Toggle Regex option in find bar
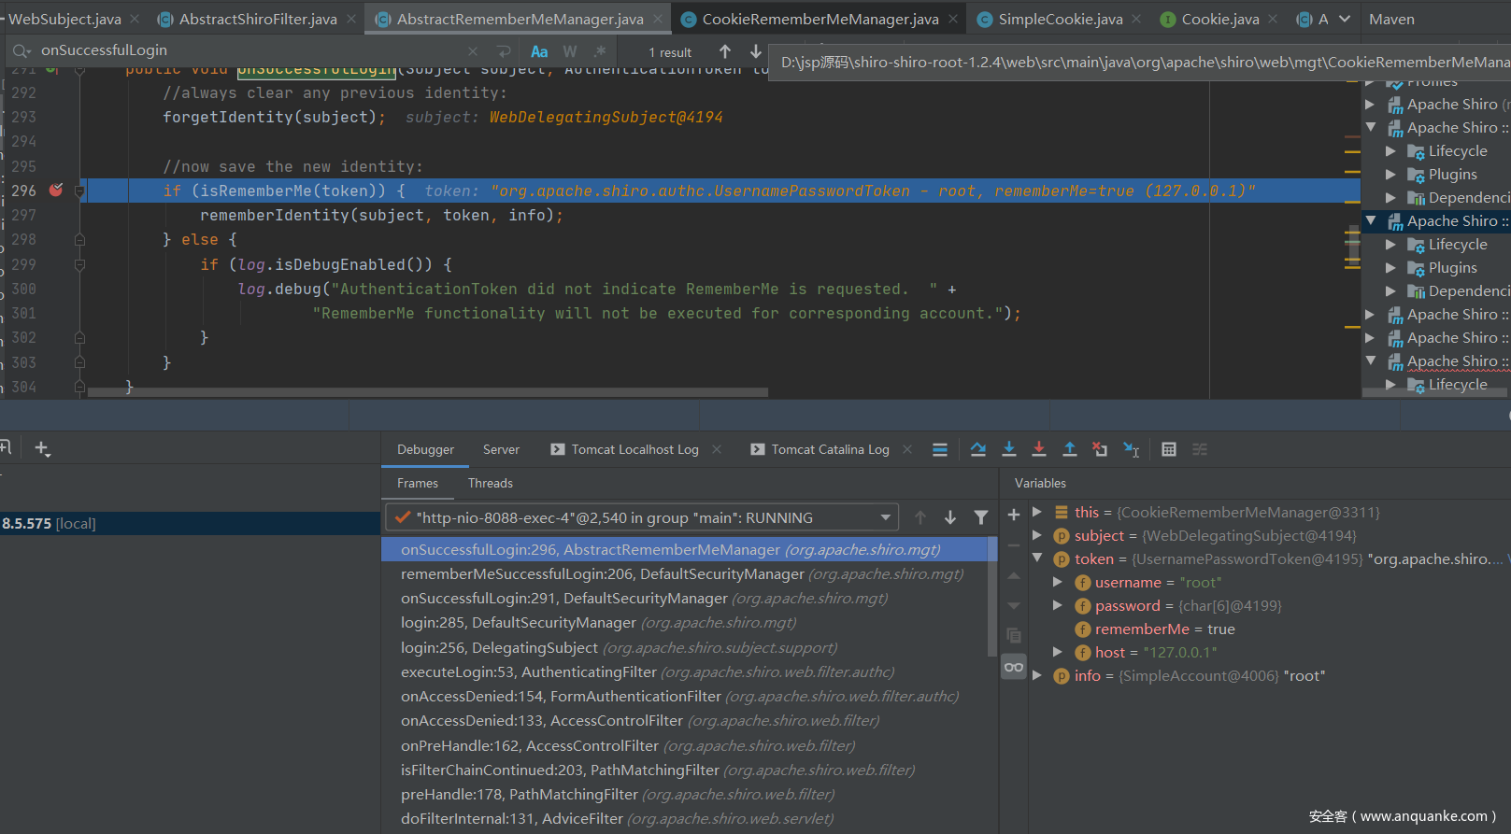Screen dimensions: 1511x834 (x=600, y=51)
